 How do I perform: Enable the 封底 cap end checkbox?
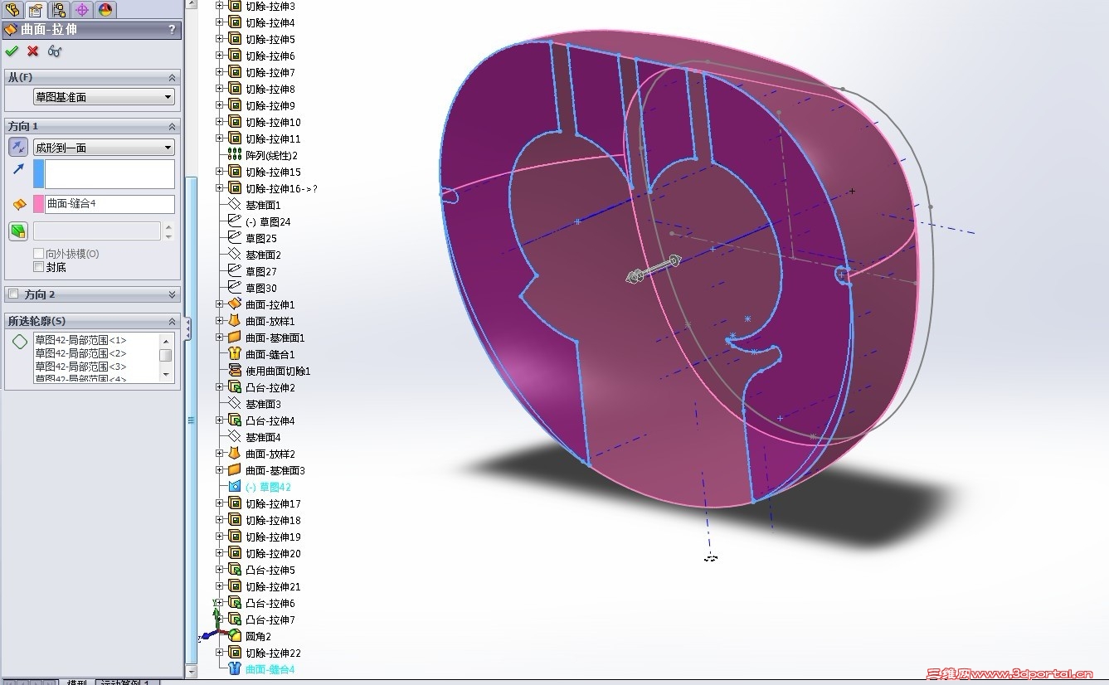click(38, 267)
